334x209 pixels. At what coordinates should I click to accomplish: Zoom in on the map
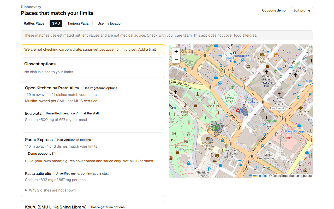(176, 51)
